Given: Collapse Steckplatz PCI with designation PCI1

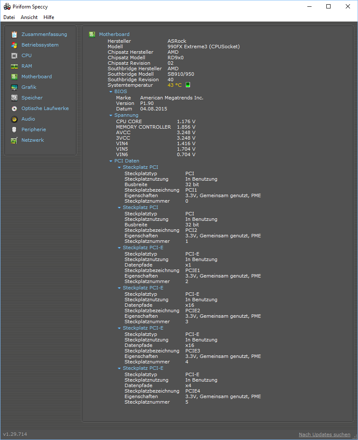Looking at the screenshot, I should 119,168.
